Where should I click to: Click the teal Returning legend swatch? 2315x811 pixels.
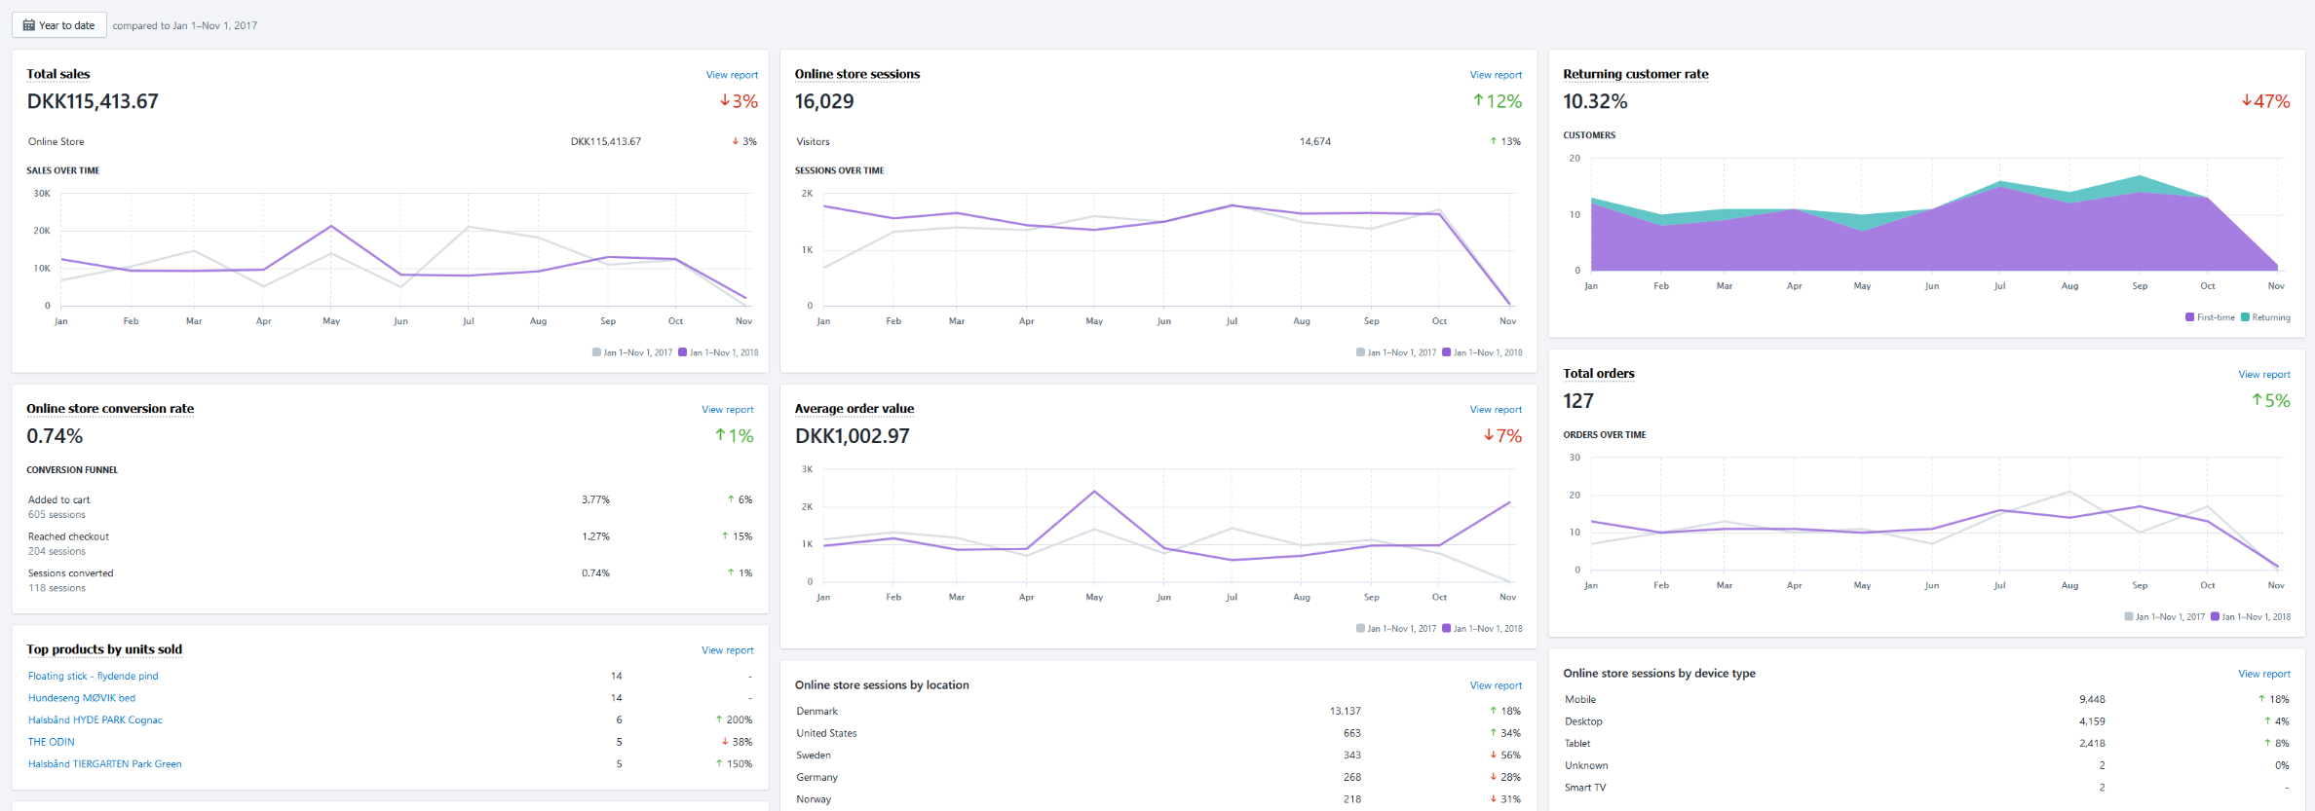tap(2245, 317)
